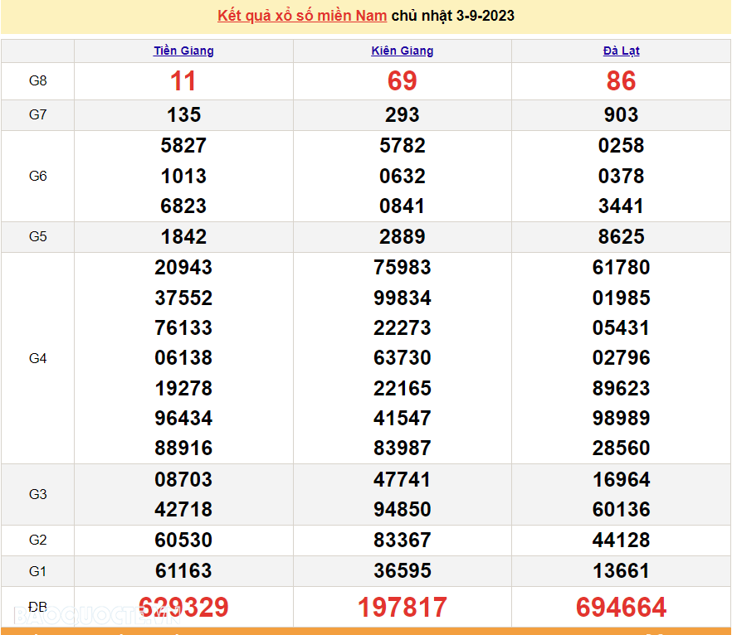Image resolution: width=732 pixels, height=635 pixels.
Task: Select special prize number 197817
Action: [x=402, y=608]
